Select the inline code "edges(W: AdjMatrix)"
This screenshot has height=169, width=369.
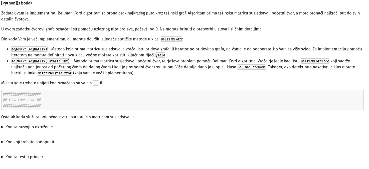point(29,49)
